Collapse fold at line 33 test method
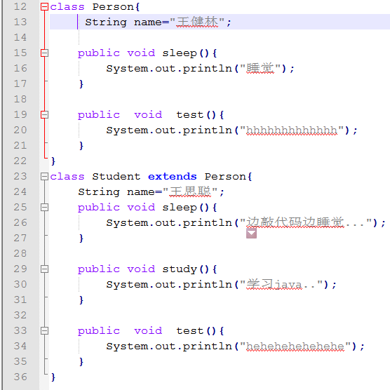The image size is (390, 390). tap(44, 330)
